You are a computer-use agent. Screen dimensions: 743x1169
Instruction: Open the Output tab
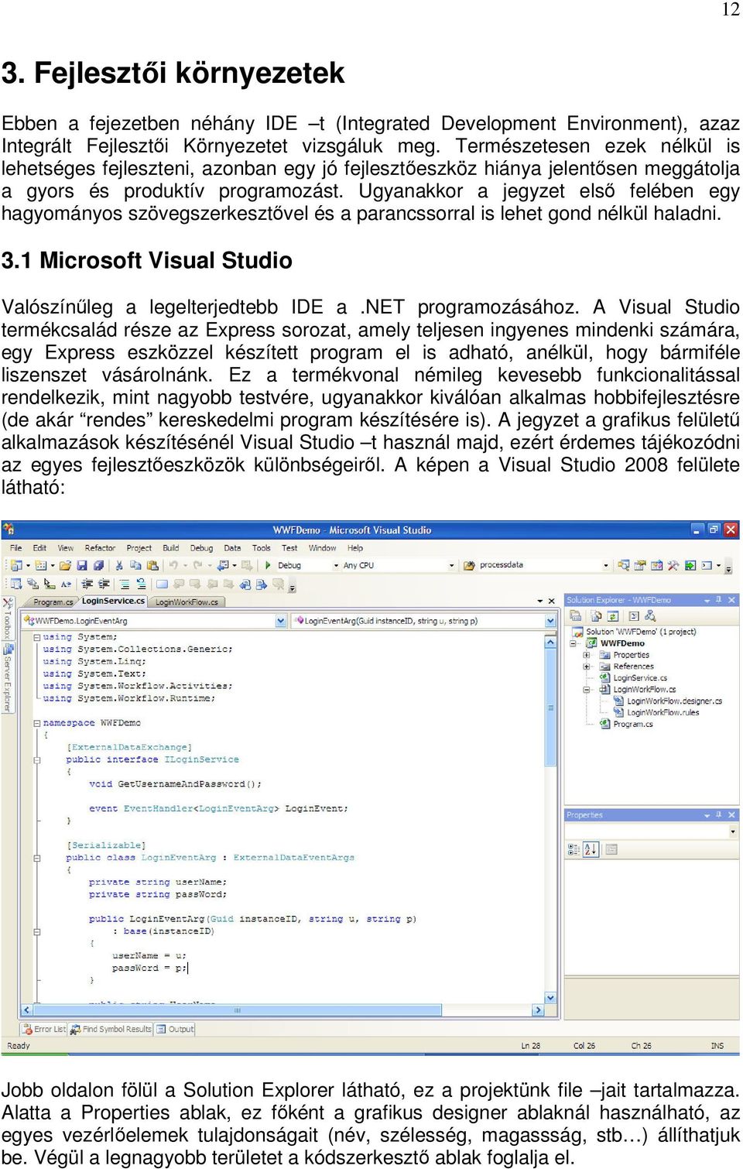[175, 1029]
